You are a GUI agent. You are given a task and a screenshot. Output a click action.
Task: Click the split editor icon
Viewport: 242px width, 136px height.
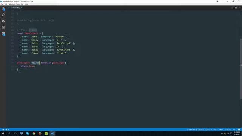(x=236, y=8)
